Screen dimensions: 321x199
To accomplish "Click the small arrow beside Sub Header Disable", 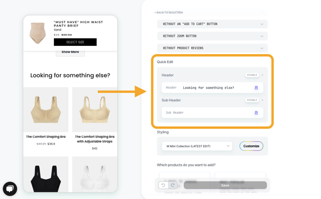I will (x=263, y=100).
